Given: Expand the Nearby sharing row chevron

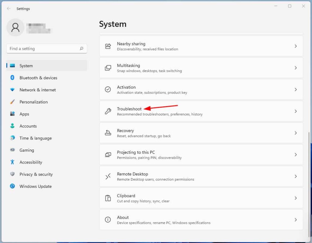Looking at the screenshot, I should [x=296, y=46].
